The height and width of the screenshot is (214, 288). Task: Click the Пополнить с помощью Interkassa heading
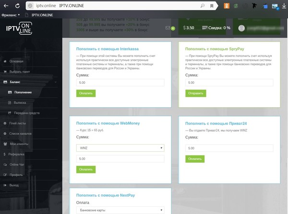pos(108,49)
